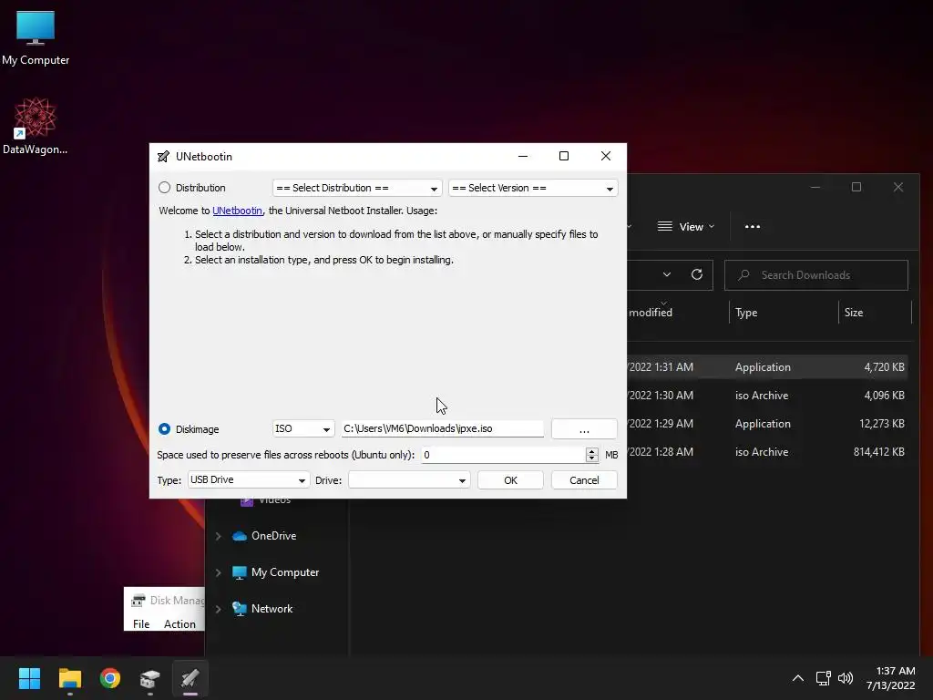Image resolution: width=933 pixels, height=700 pixels.
Task: Open the Drive selection dropdown
Action: pos(409,479)
